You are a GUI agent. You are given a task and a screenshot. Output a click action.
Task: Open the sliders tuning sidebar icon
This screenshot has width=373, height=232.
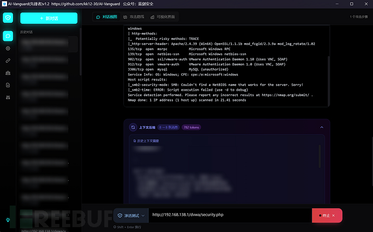pos(8,97)
